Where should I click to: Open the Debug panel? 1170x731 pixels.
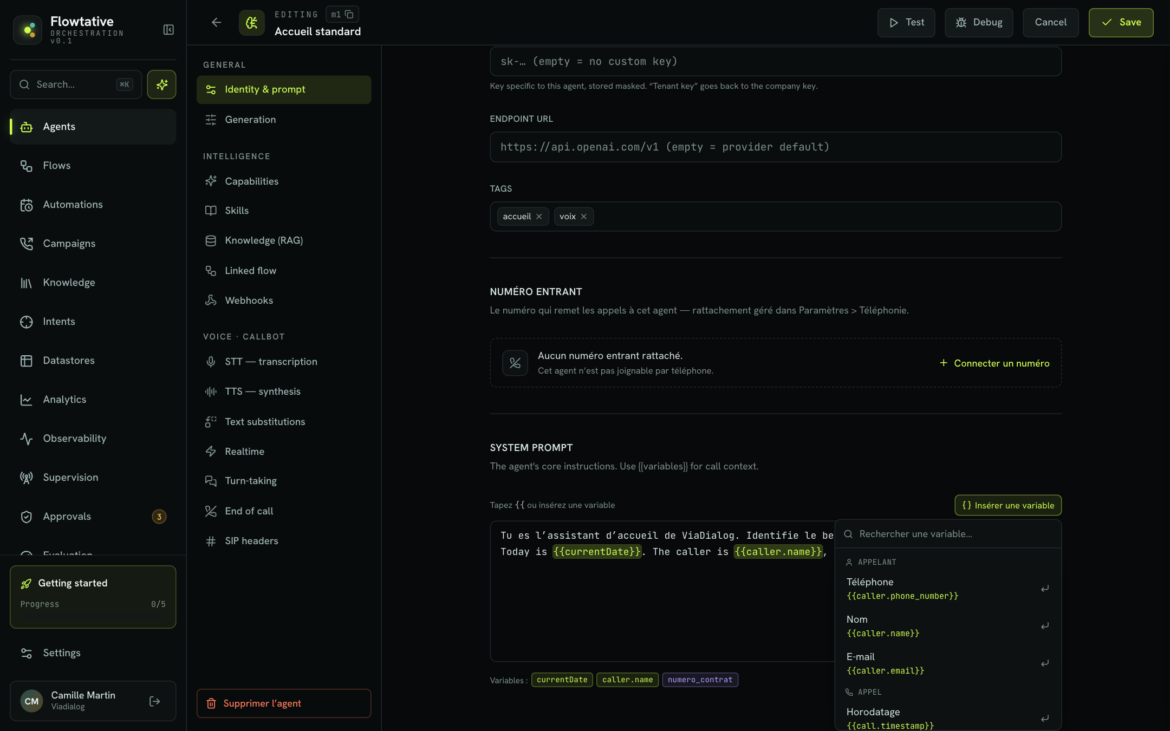979,23
